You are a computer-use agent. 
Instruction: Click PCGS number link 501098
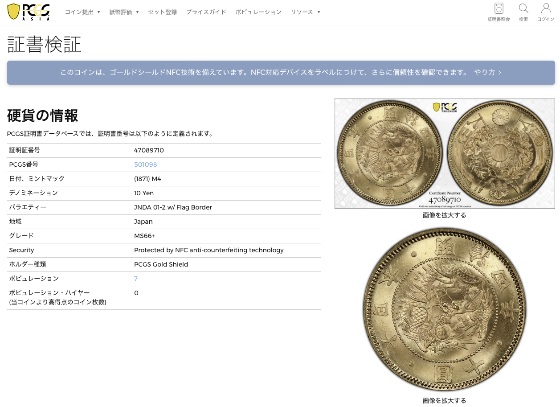click(x=145, y=164)
